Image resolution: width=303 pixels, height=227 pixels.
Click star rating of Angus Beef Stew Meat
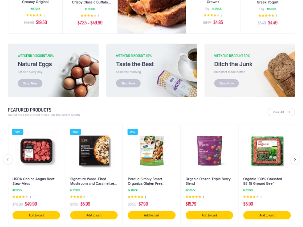[x=20, y=197]
